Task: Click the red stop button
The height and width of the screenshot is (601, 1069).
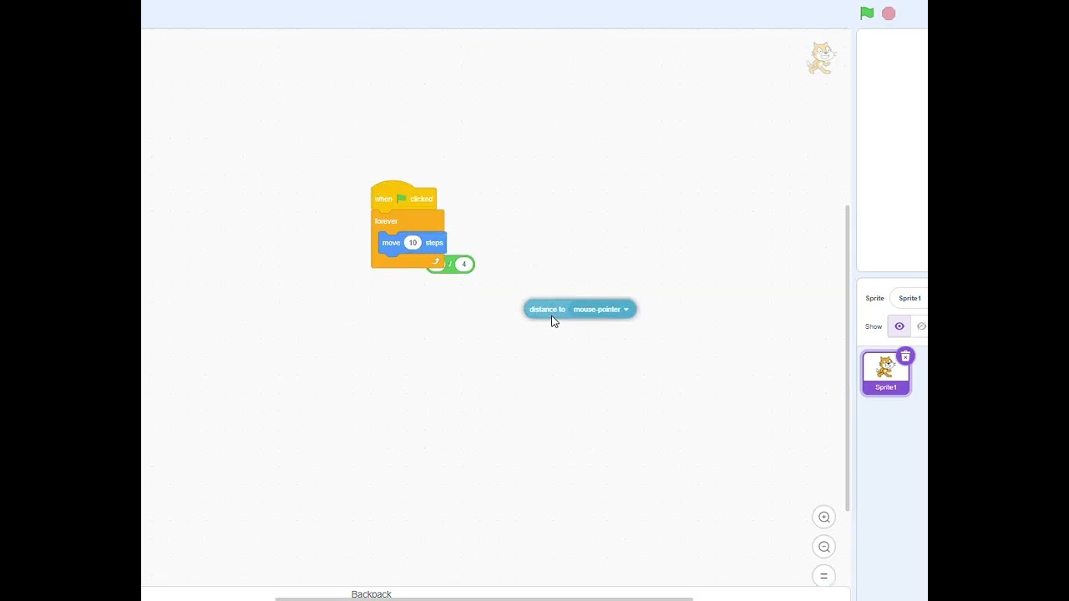Action: [889, 13]
